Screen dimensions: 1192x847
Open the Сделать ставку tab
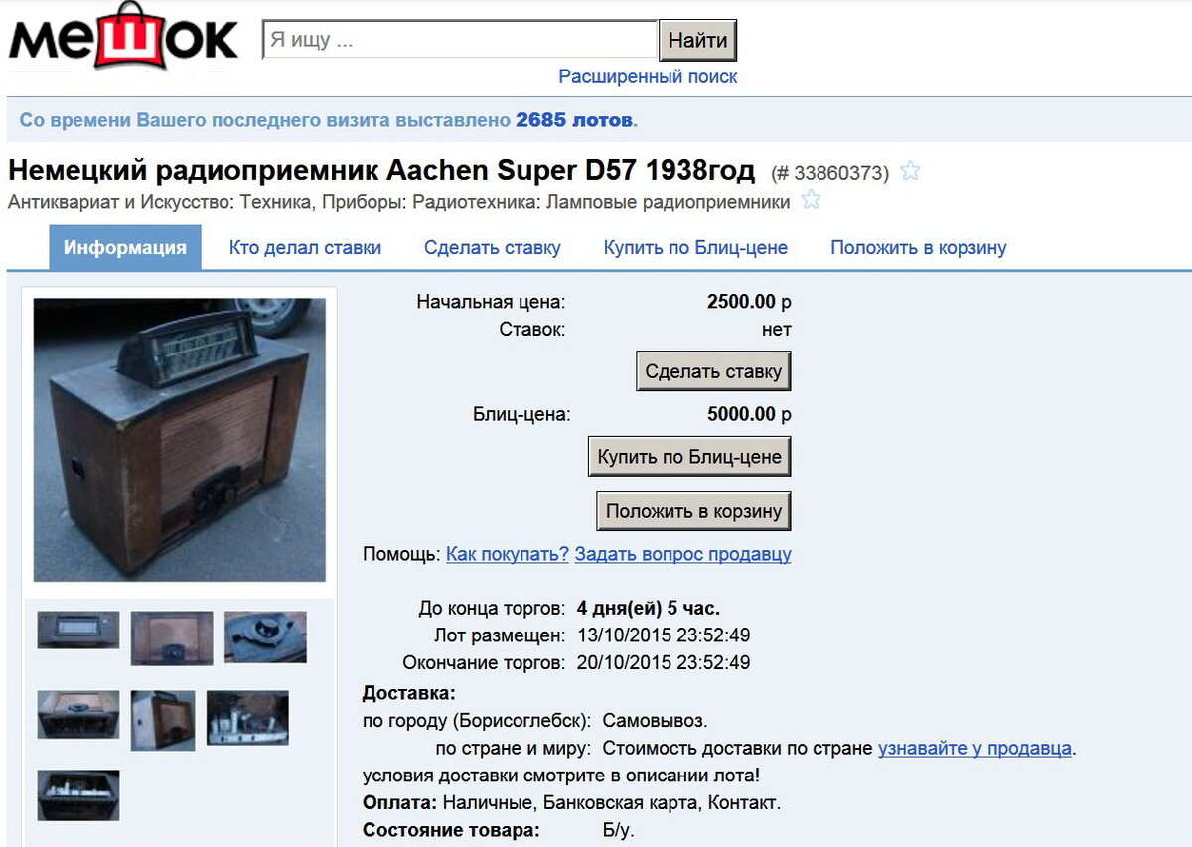click(x=493, y=248)
